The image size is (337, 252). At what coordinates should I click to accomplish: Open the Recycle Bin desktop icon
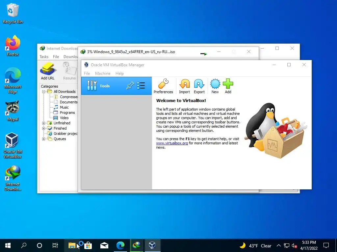pos(13,13)
